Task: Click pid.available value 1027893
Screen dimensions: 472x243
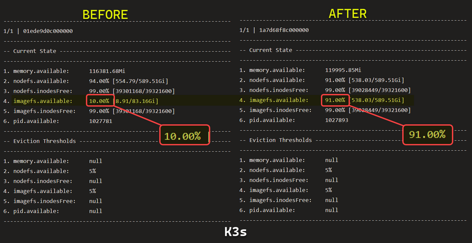Action: coord(336,120)
